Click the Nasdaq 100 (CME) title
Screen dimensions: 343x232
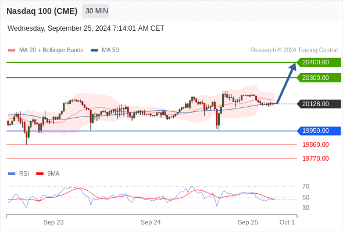pos(42,11)
